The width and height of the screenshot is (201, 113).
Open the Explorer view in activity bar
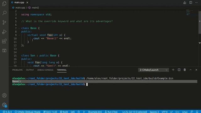tap(4, 3)
